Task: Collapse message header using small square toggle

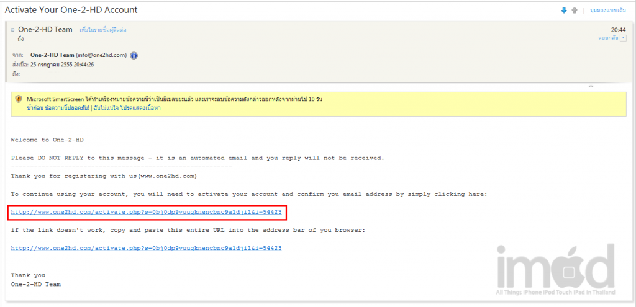Action: coord(13,30)
